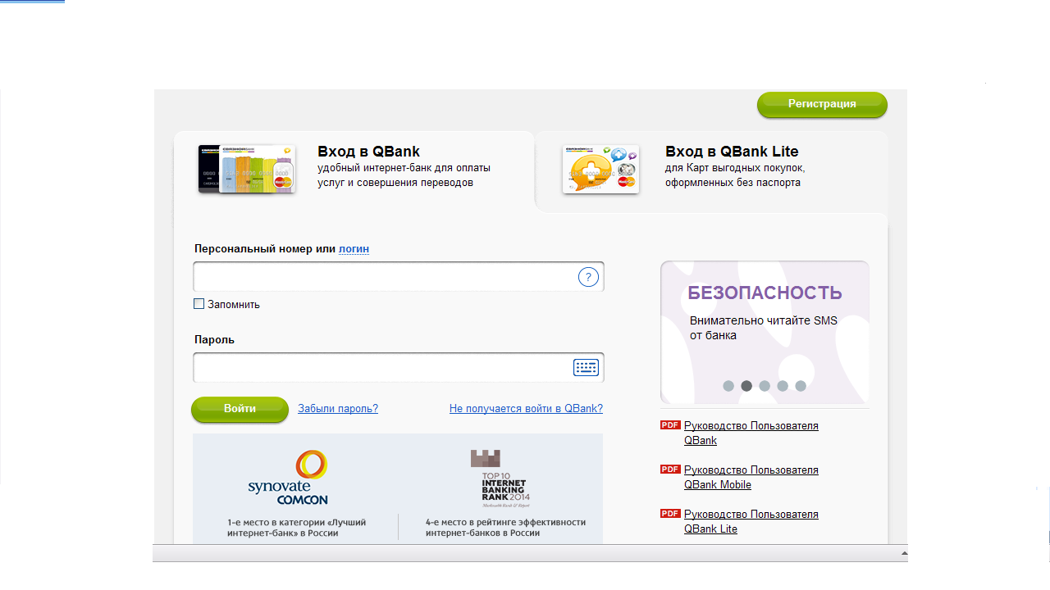Open the Забыли пароль? link
Viewport: 1050px width, 590px height.
click(338, 409)
